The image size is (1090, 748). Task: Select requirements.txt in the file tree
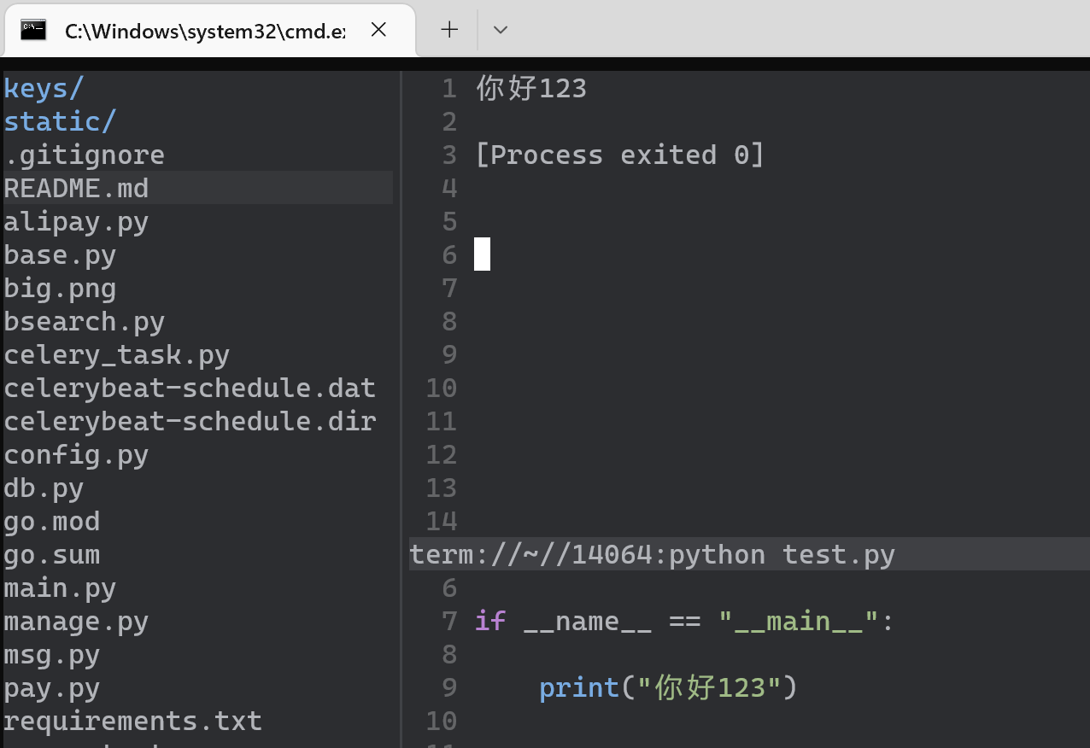pos(133,721)
